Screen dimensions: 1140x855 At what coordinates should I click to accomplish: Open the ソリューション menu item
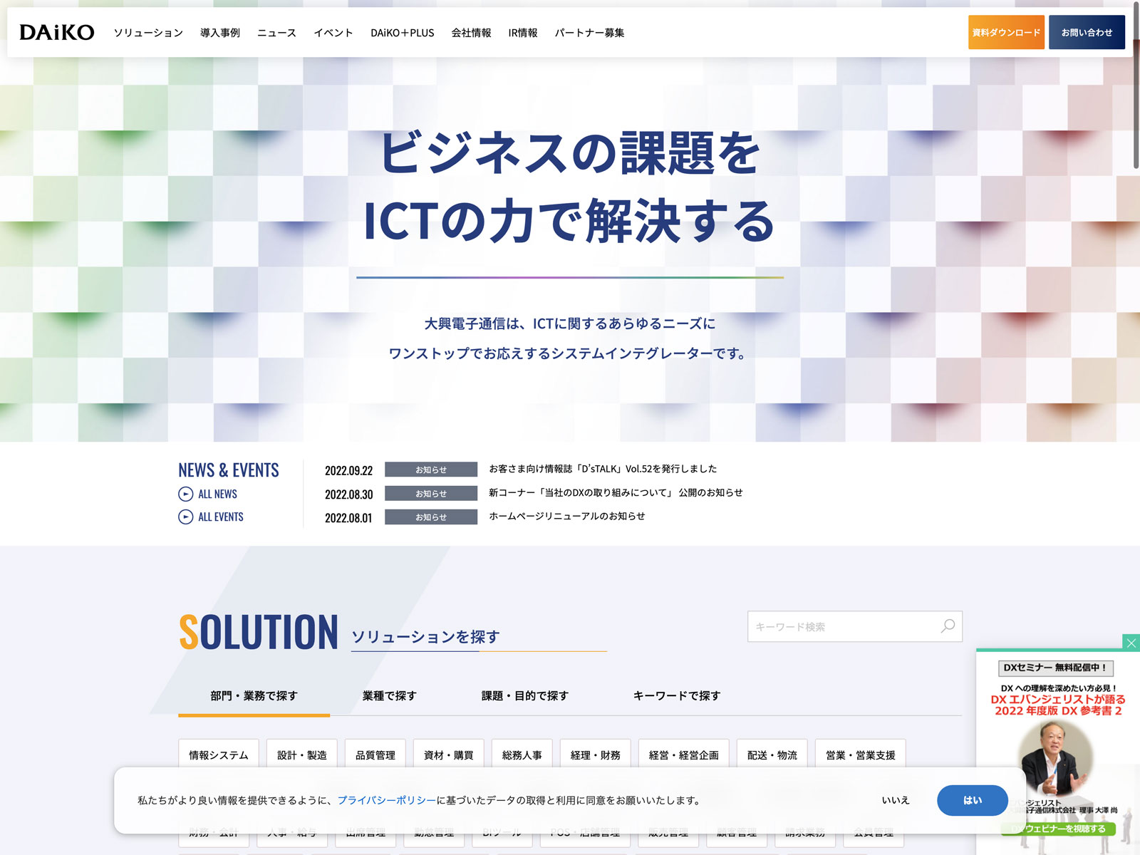[148, 33]
